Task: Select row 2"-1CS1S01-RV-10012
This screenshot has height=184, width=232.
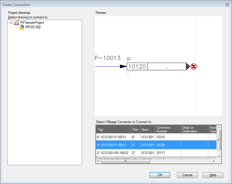Action: coord(156,153)
